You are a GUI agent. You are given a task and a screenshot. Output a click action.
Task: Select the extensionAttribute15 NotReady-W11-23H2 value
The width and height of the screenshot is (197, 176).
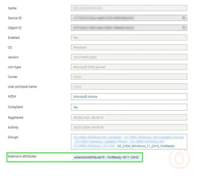click(x=106, y=157)
